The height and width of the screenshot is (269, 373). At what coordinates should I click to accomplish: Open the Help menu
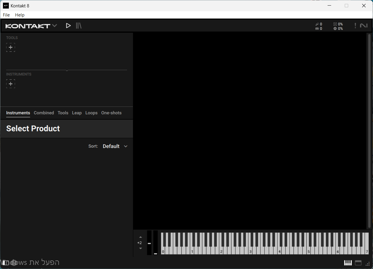pos(20,15)
